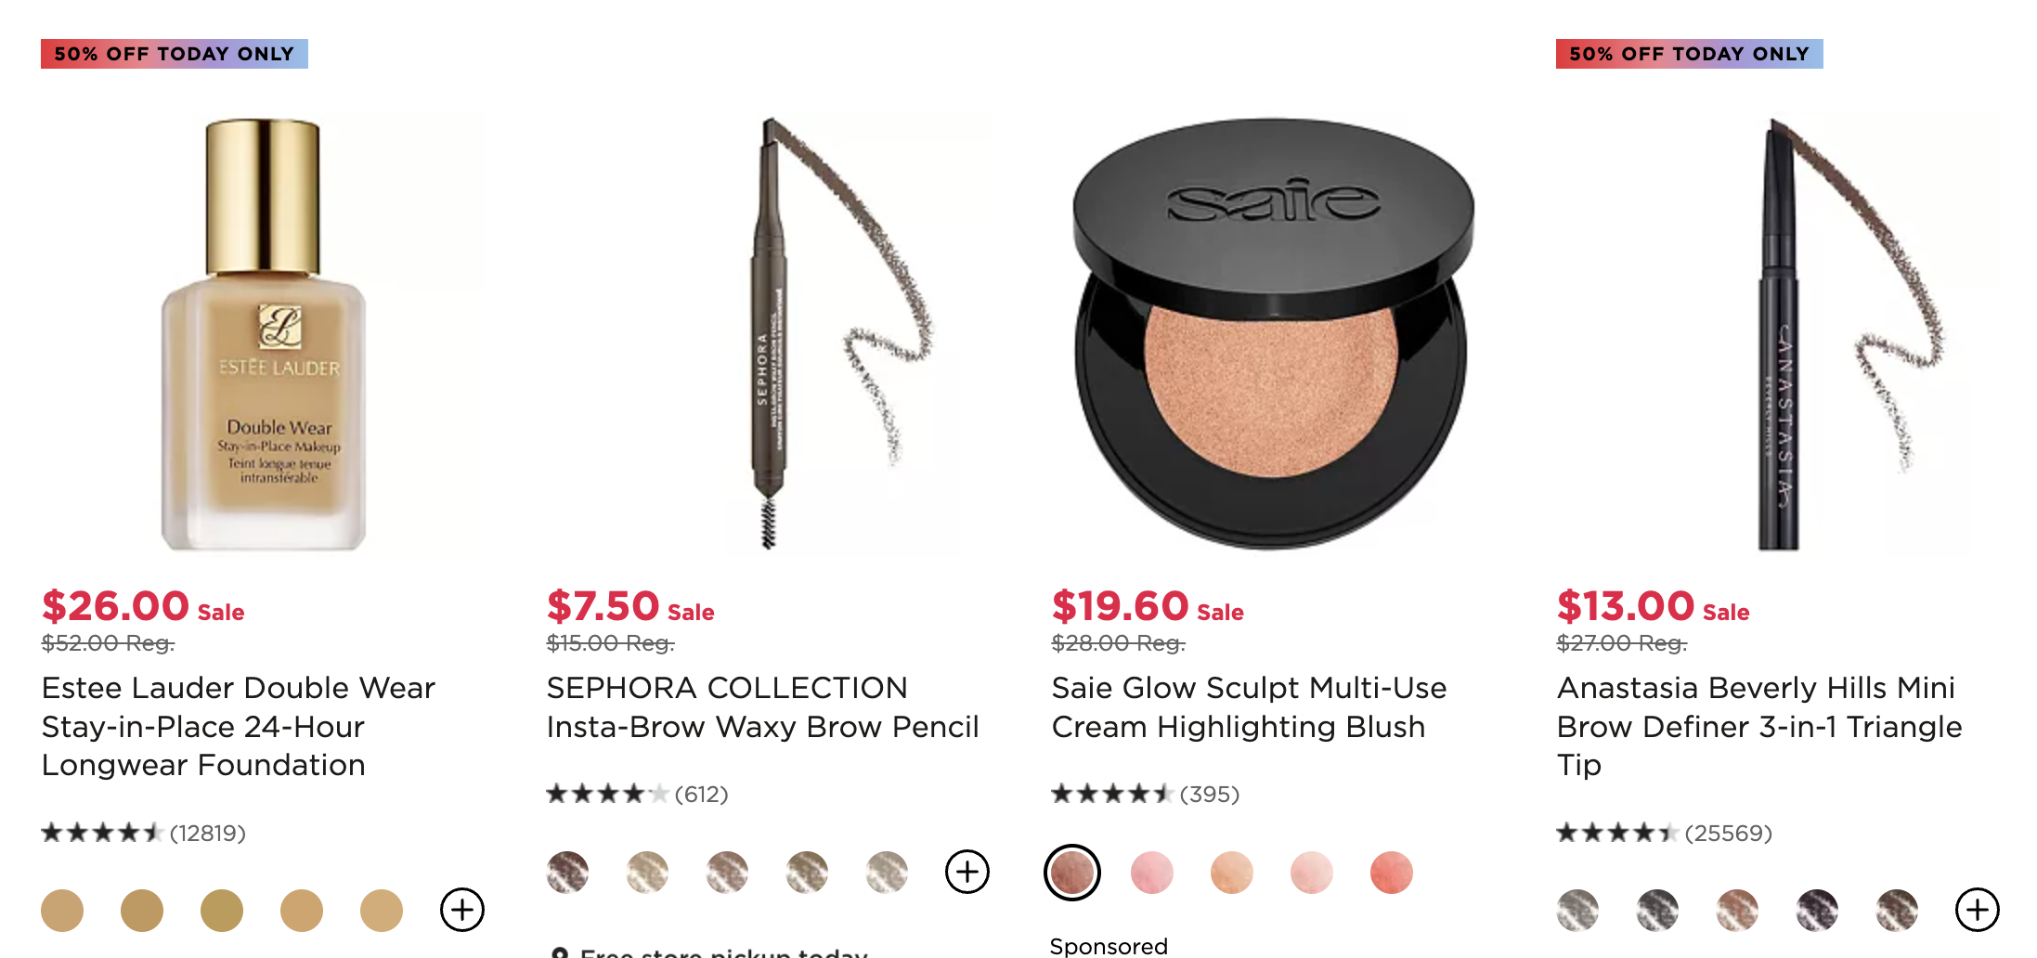Open the Estee Lauder Double Wear product image
This screenshot has height=958, width=2037.
click(x=264, y=334)
